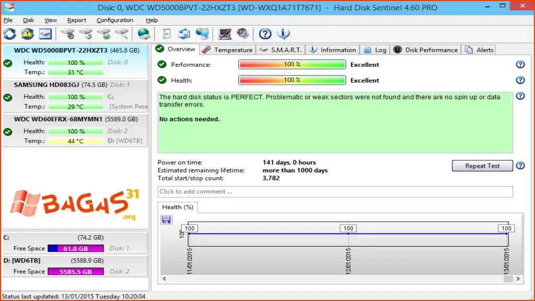
Task: Open the View menu
Action: tap(51, 20)
